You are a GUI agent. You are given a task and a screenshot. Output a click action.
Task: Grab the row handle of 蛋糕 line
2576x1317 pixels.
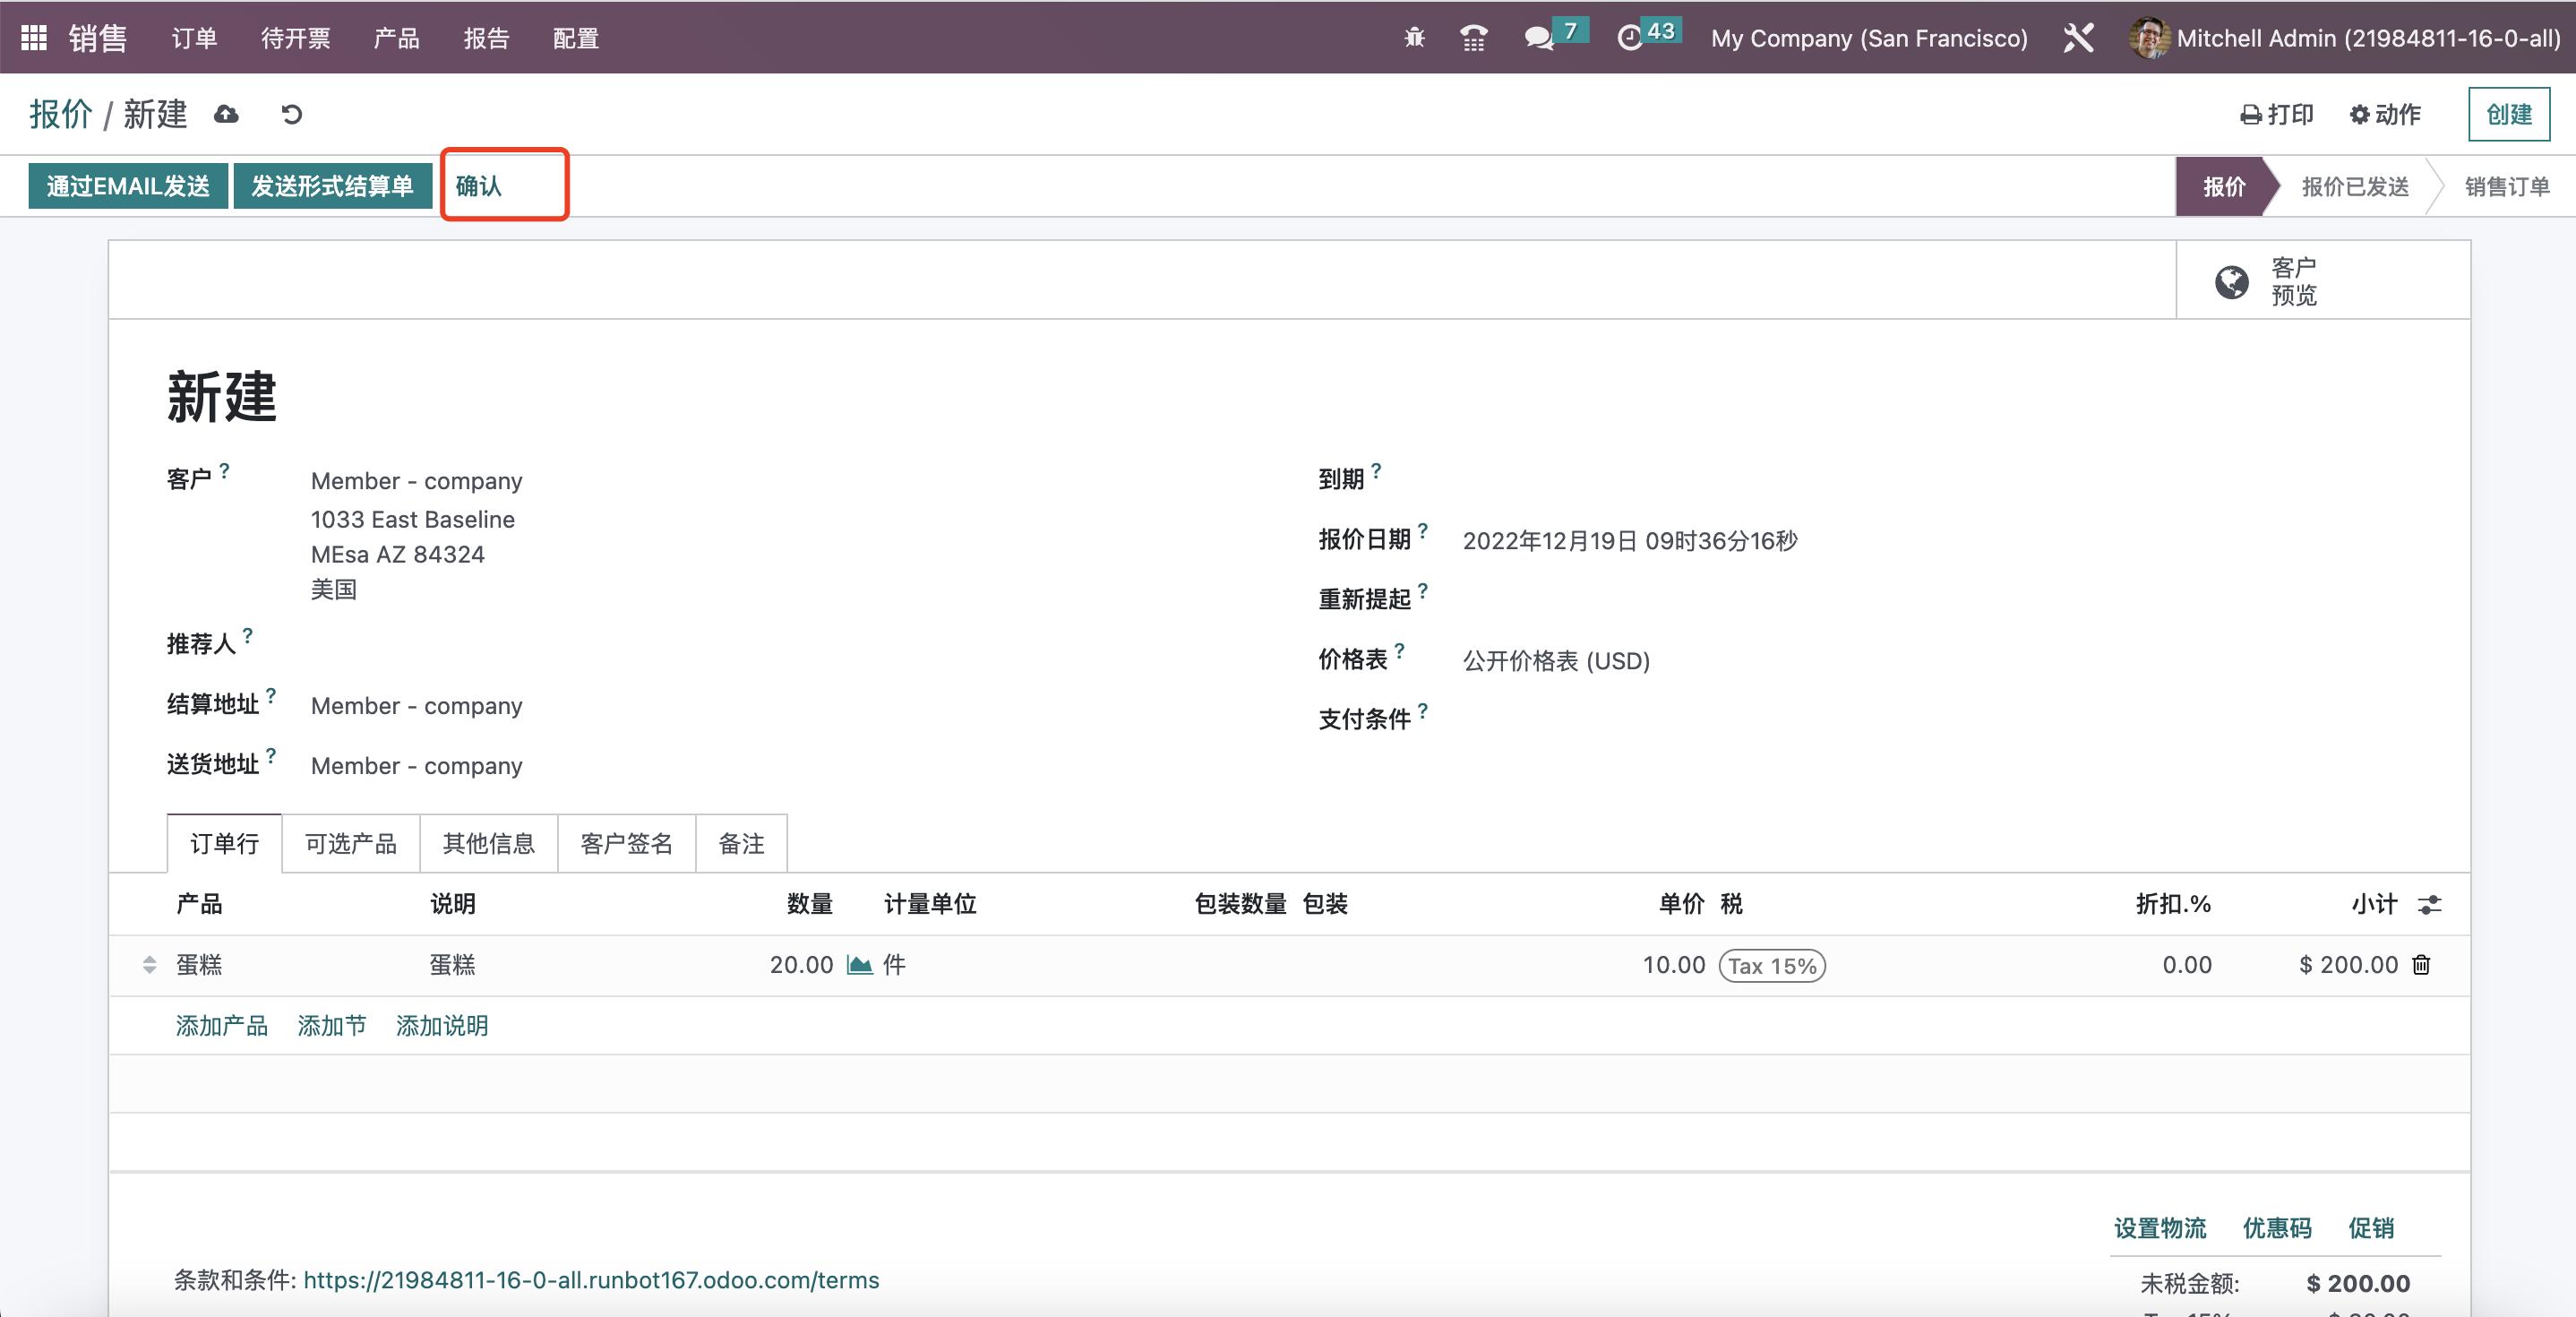[x=149, y=965]
